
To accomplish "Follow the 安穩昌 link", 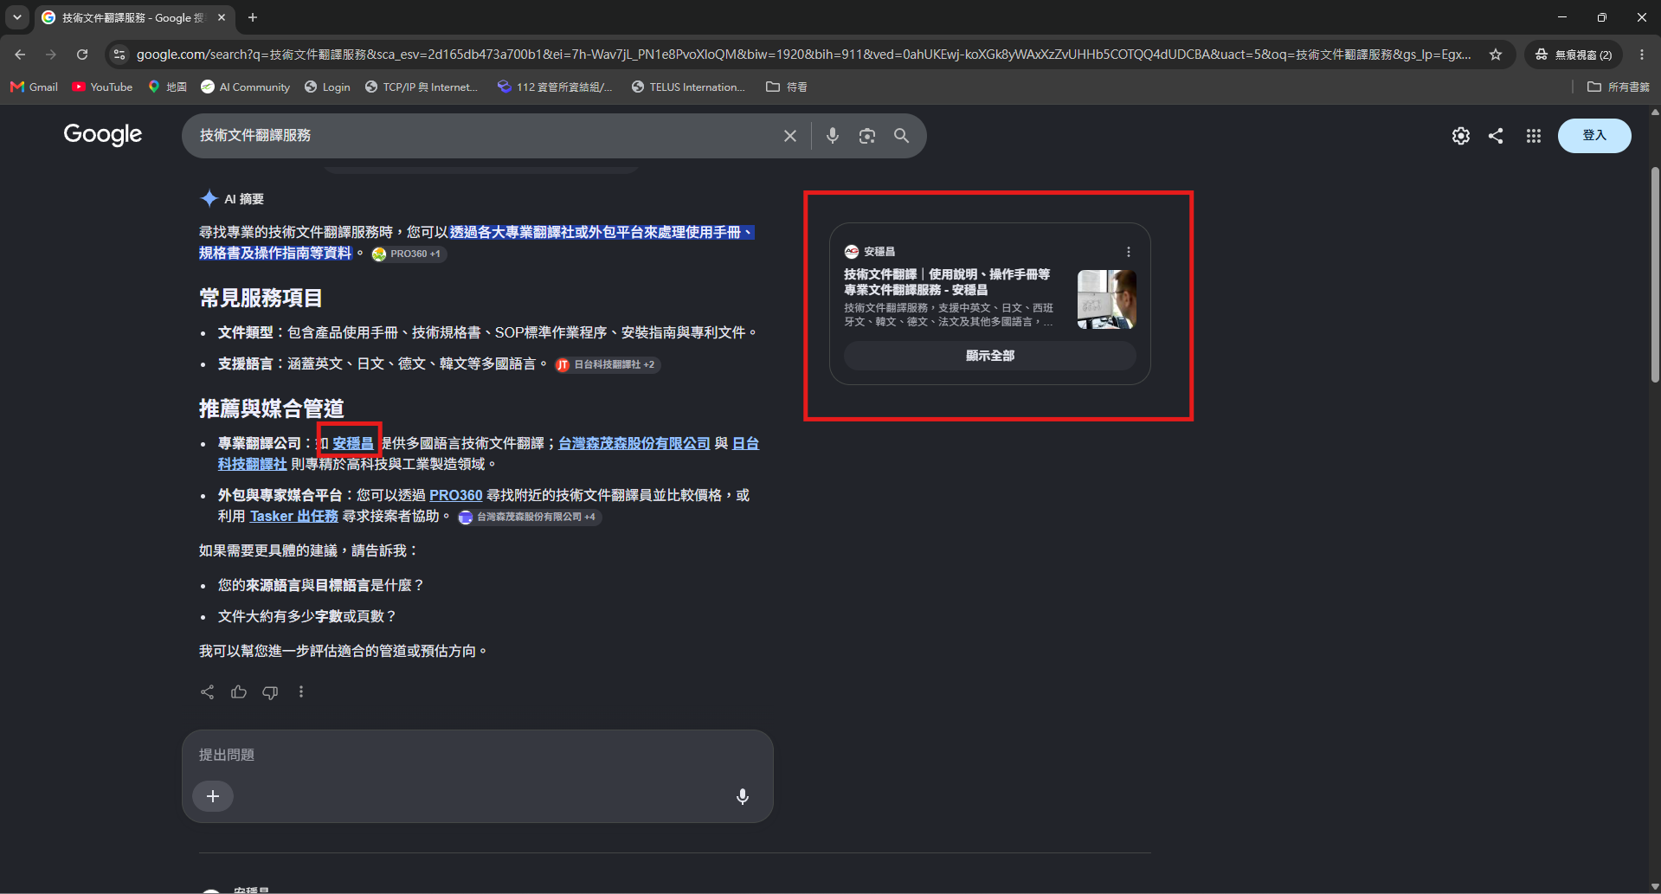I will pyautogui.click(x=353, y=443).
